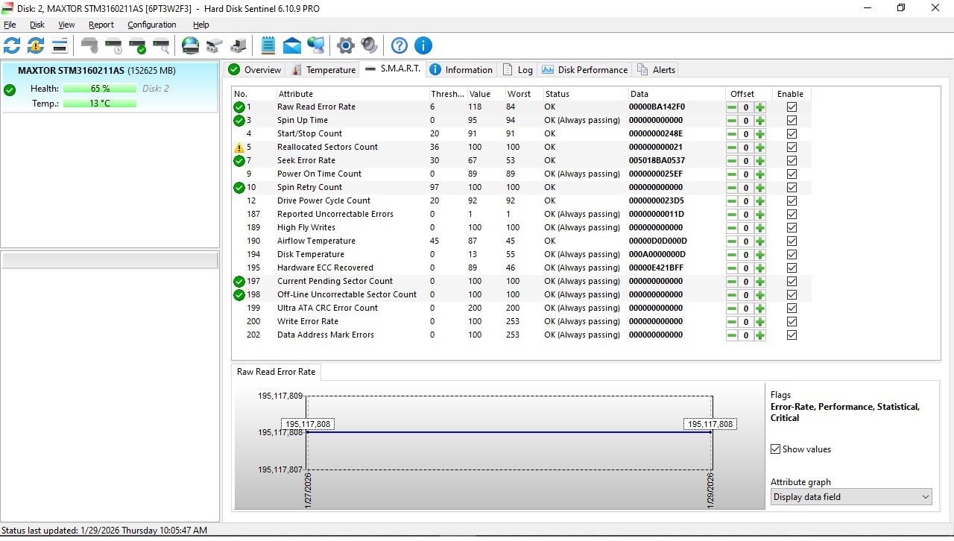Click the disk with magnifier toolbar icon
Viewport: 954px width, 541px height.
[161, 46]
